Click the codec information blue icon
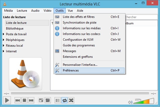The height and width of the screenshot is (107, 160). click(57, 34)
